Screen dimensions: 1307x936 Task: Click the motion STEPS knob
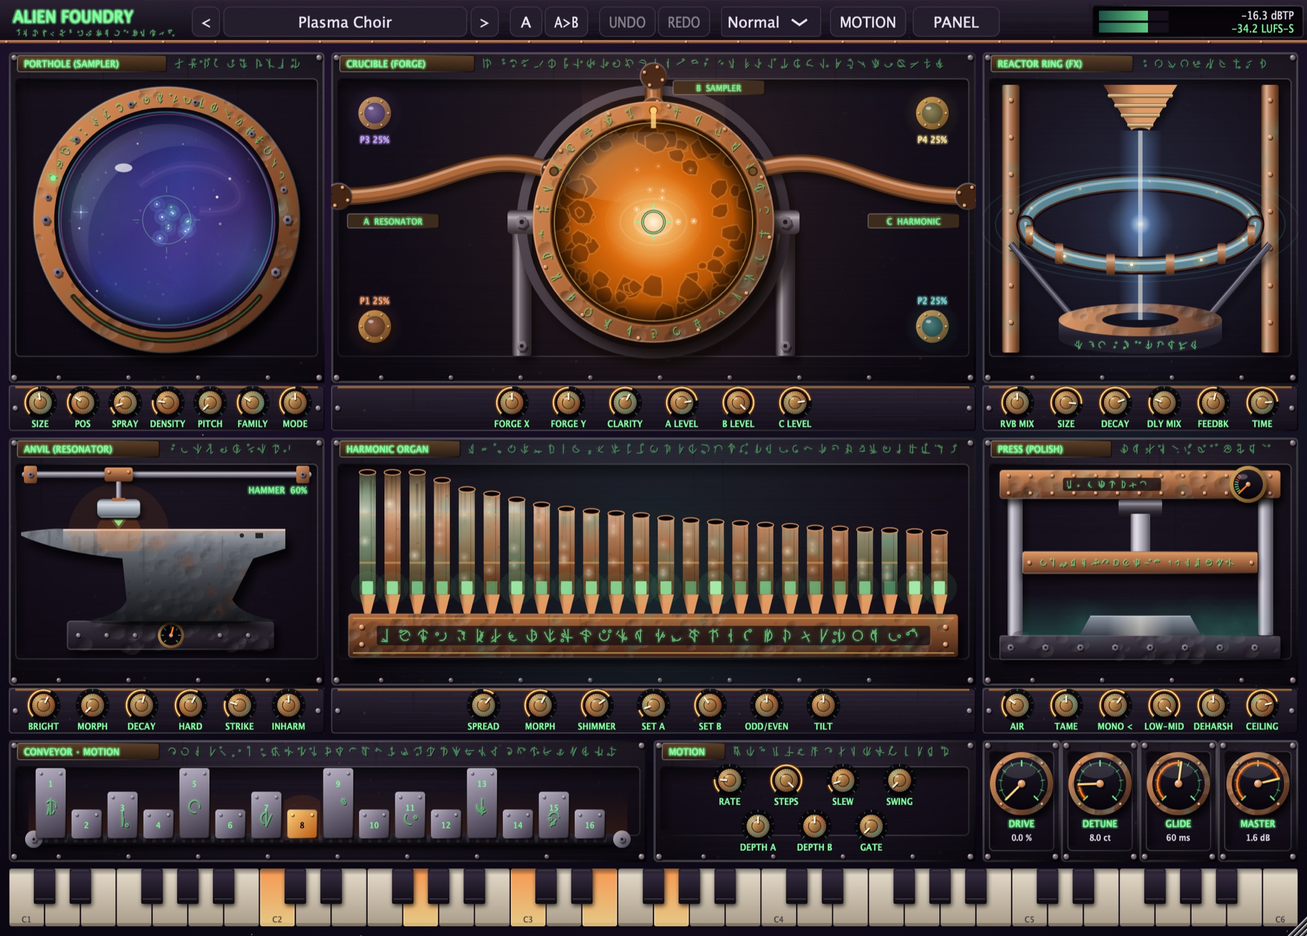coord(785,780)
